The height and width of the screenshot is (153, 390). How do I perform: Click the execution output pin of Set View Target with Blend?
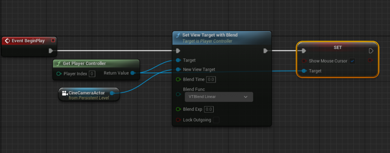[265, 51]
